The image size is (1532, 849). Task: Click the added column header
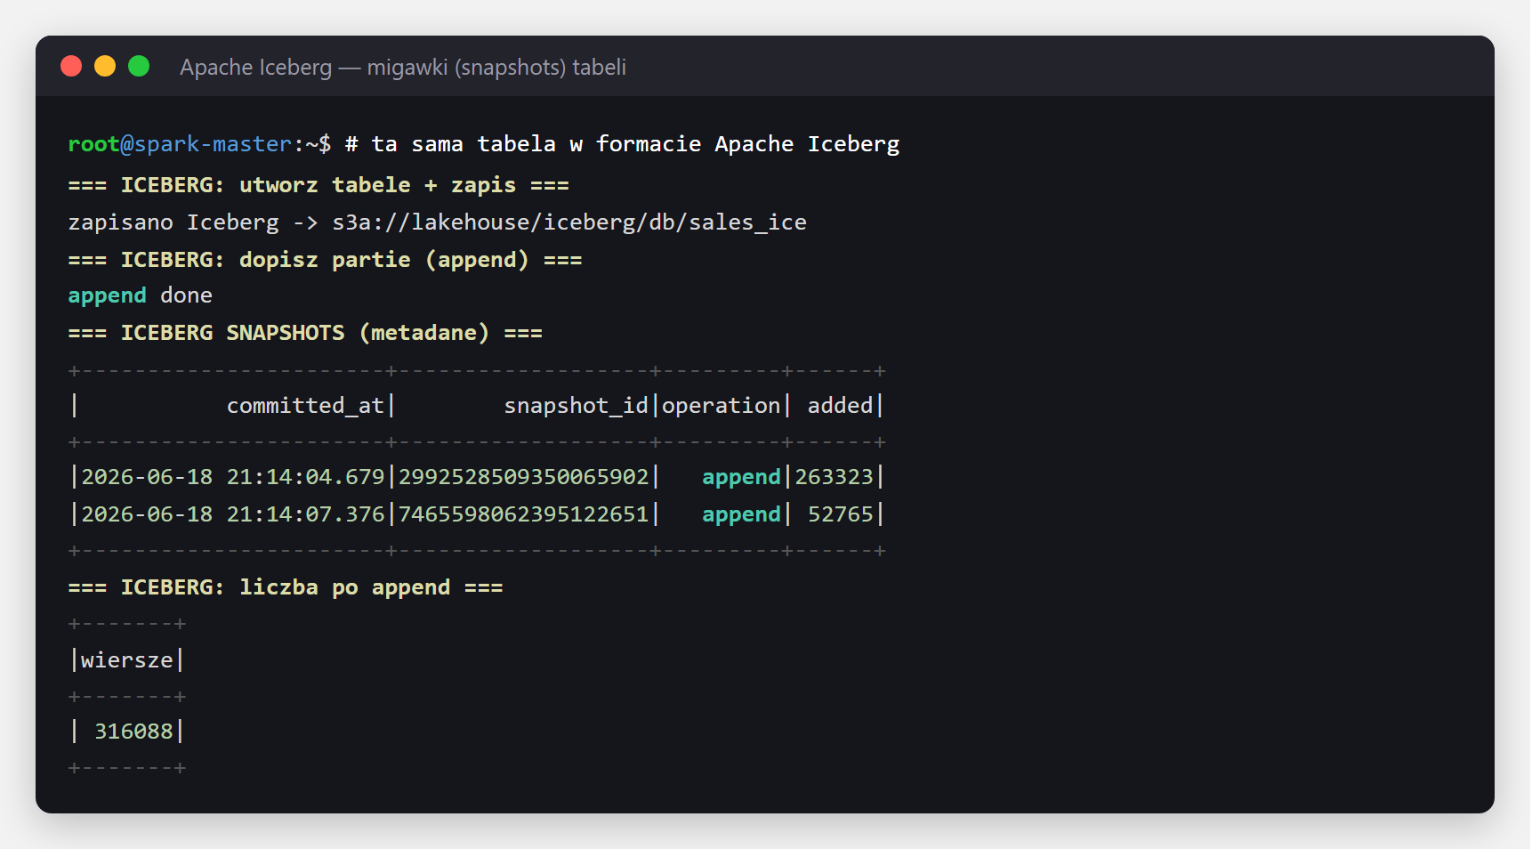(840, 406)
